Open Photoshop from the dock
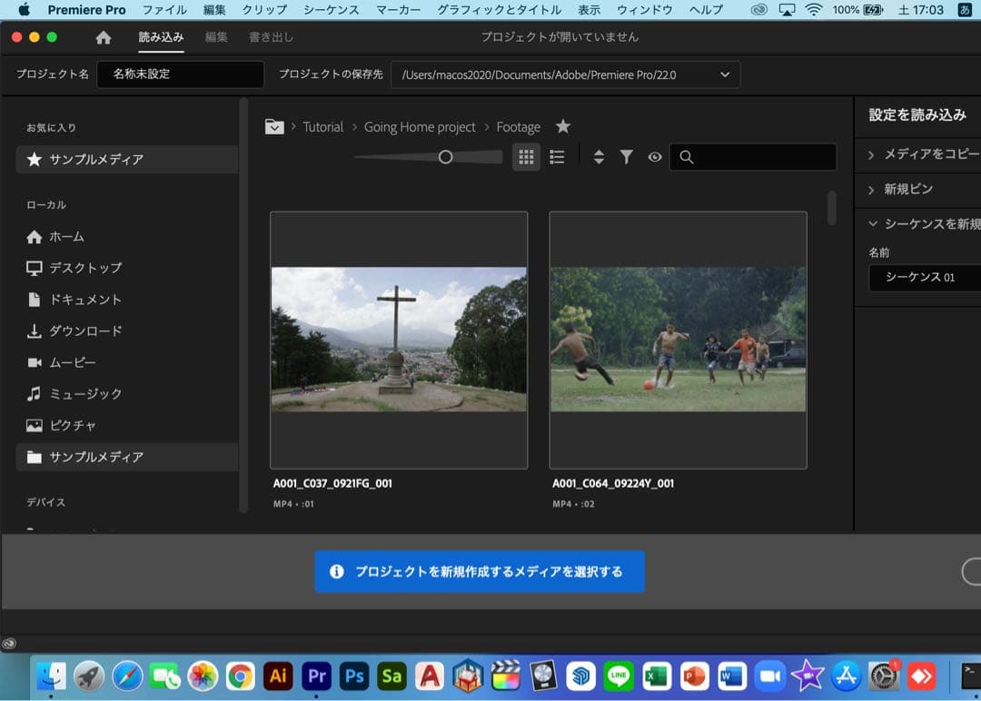 pos(353,676)
